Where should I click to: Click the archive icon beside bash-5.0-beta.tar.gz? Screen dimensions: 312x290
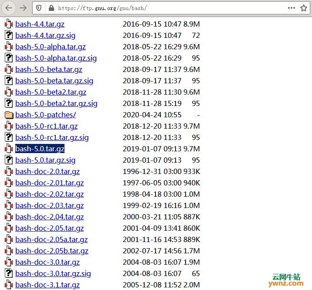pos(9,69)
